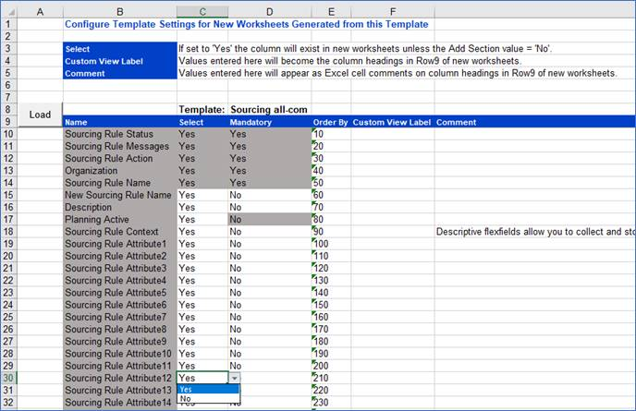Click the 'Sourcing Rule Attribute14' cell

(120, 403)
